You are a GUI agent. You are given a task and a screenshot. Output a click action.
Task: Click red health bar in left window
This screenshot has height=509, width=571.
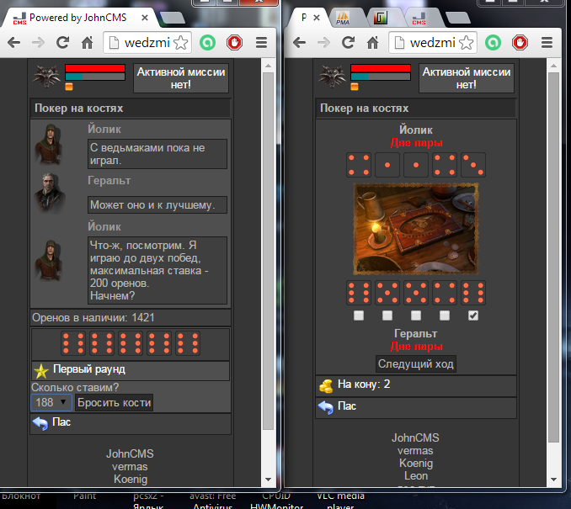click(95, 68)
